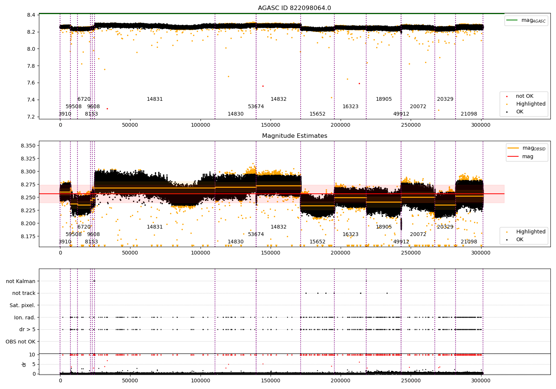Click the 'Magnitude Estimates' plot title
This screenshot has width=556, height=389.
tap(294, 136)
